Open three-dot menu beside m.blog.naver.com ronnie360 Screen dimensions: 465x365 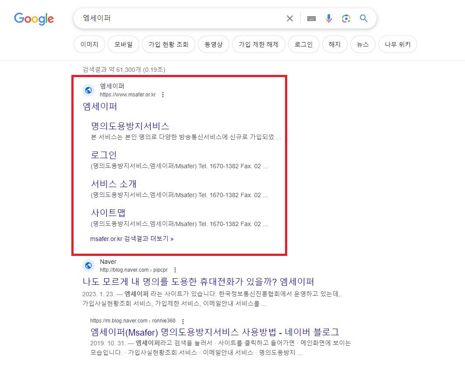click(x=183, y=321)
